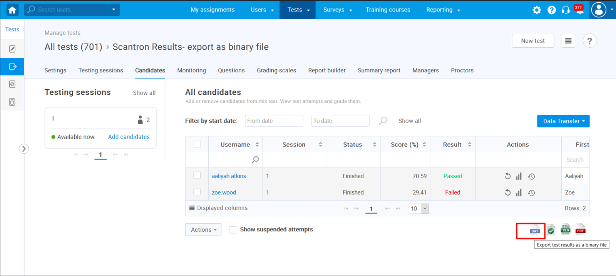Switch to the Questions tab
The image size is (616, 276).
point(231,70)
